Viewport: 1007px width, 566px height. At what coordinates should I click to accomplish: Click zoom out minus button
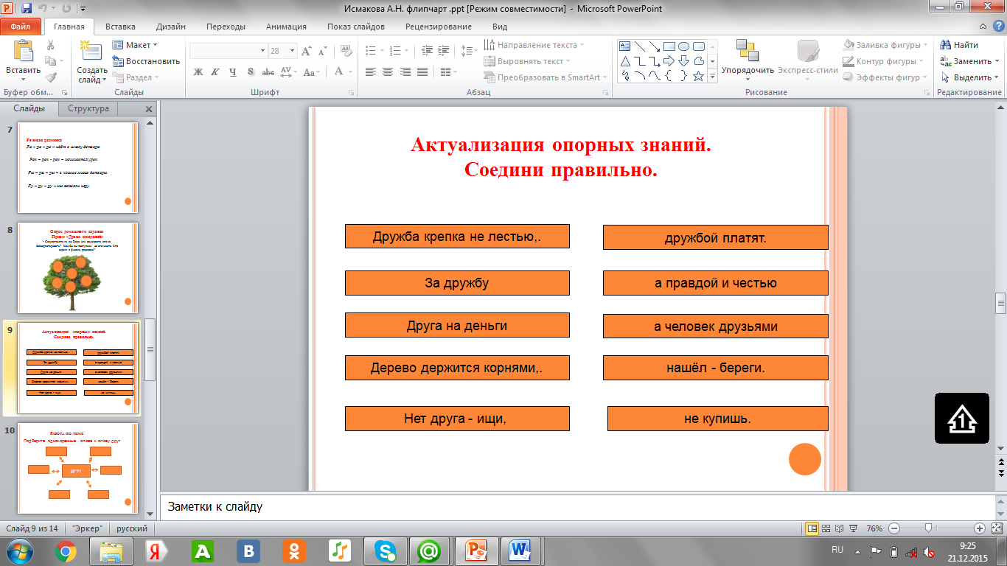[x=894, y=528]
